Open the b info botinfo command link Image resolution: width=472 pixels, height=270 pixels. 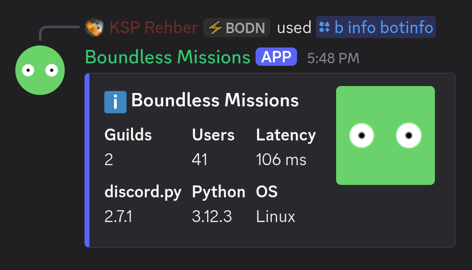click(376, 27)
